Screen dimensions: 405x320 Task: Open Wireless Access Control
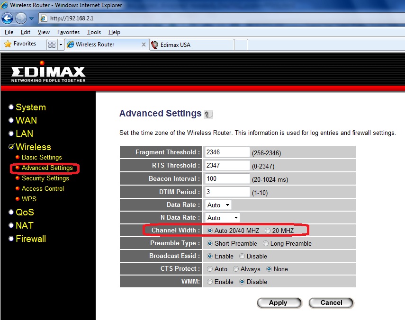pos(43,189)
